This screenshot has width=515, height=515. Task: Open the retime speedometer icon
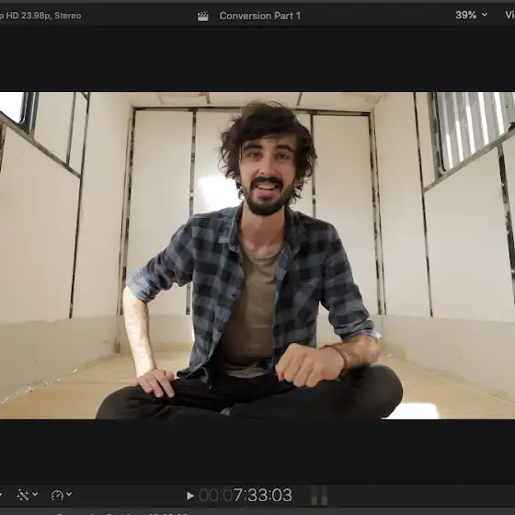[57, 495]
